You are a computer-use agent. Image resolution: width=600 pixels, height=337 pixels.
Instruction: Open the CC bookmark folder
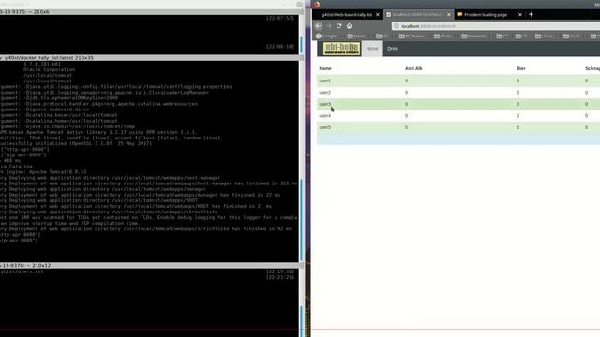click(x=502, y=36)
